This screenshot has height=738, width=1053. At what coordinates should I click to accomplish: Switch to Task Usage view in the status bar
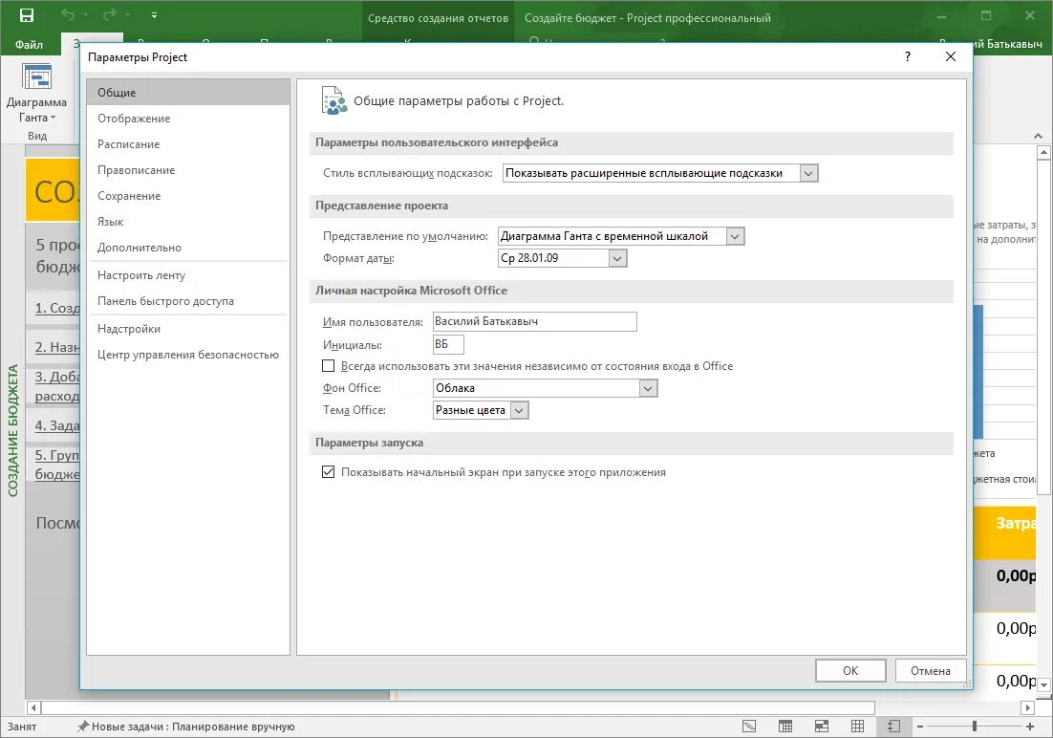tap(785, 726)
